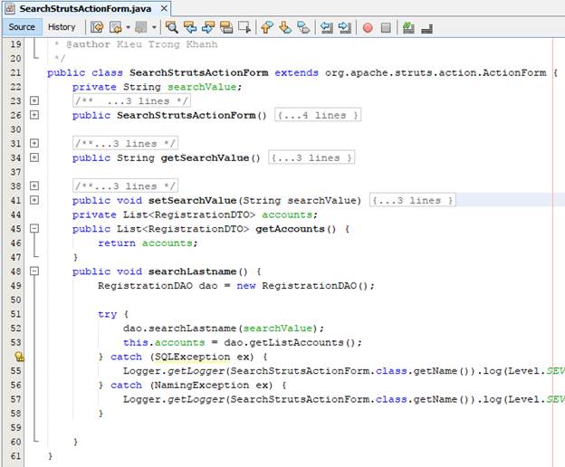Click 'dao.getListAccounts()' on line 53
Image resolution: width=565 pixels, height=467 pixels.
[292, 342]
